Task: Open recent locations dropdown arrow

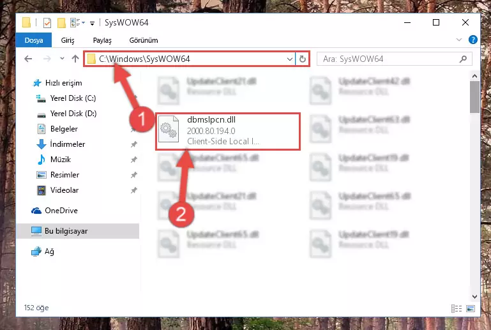Action: 62,59
